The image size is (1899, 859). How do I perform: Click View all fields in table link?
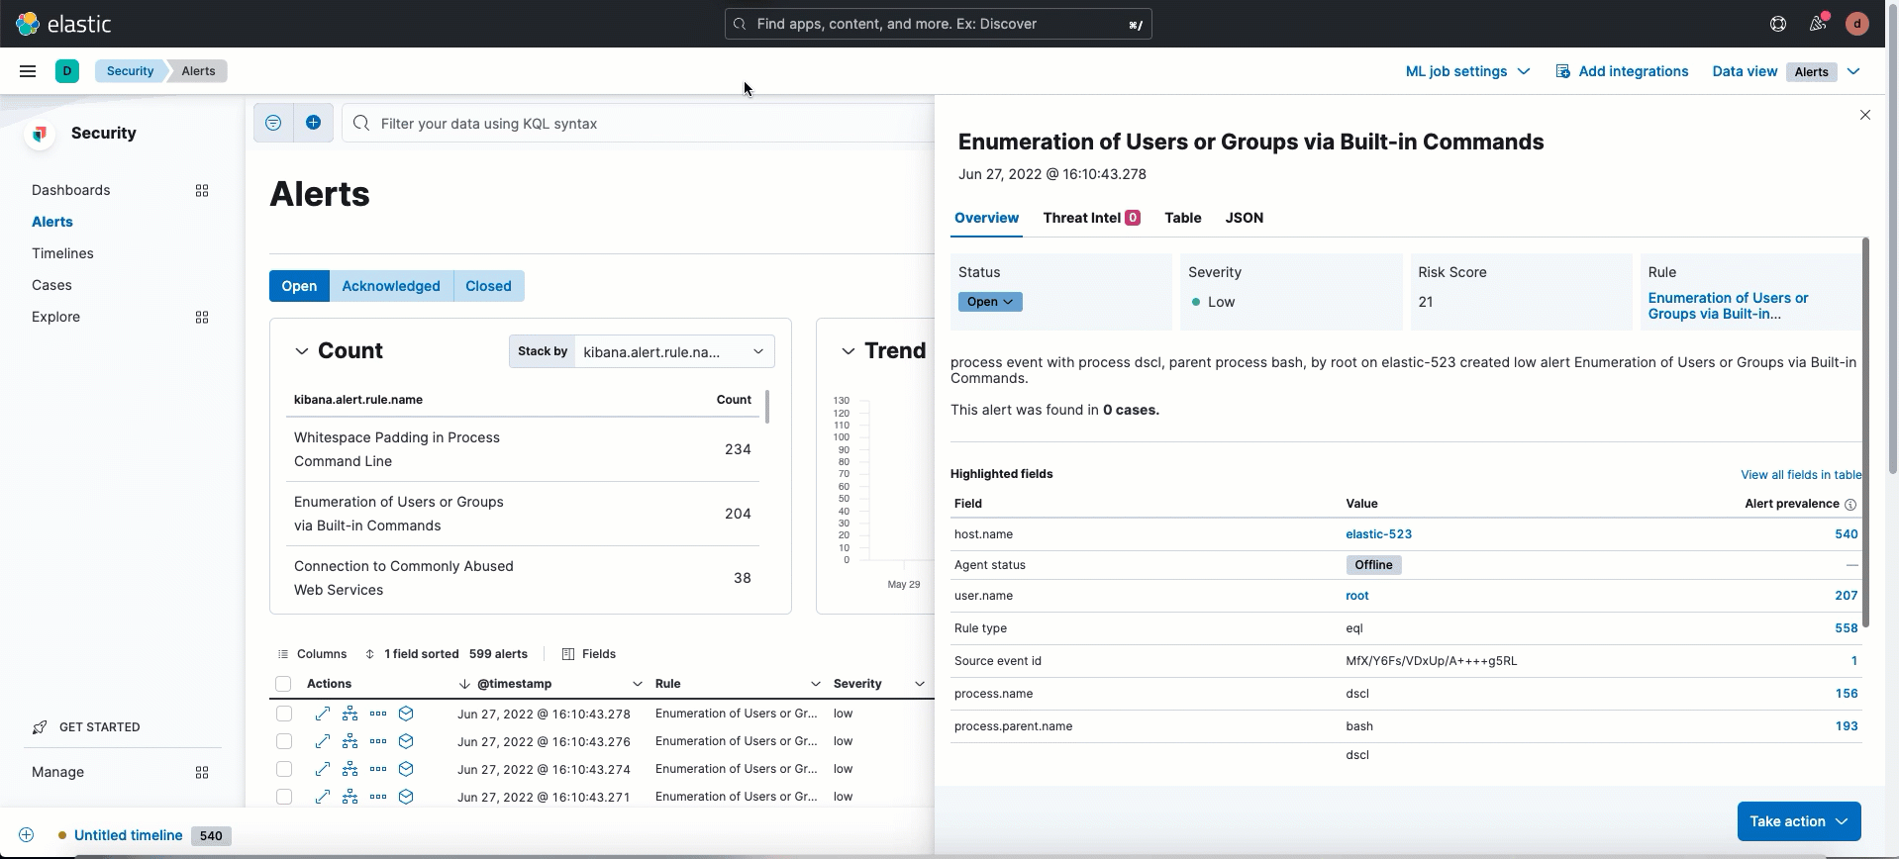[x=1800, y=475]
